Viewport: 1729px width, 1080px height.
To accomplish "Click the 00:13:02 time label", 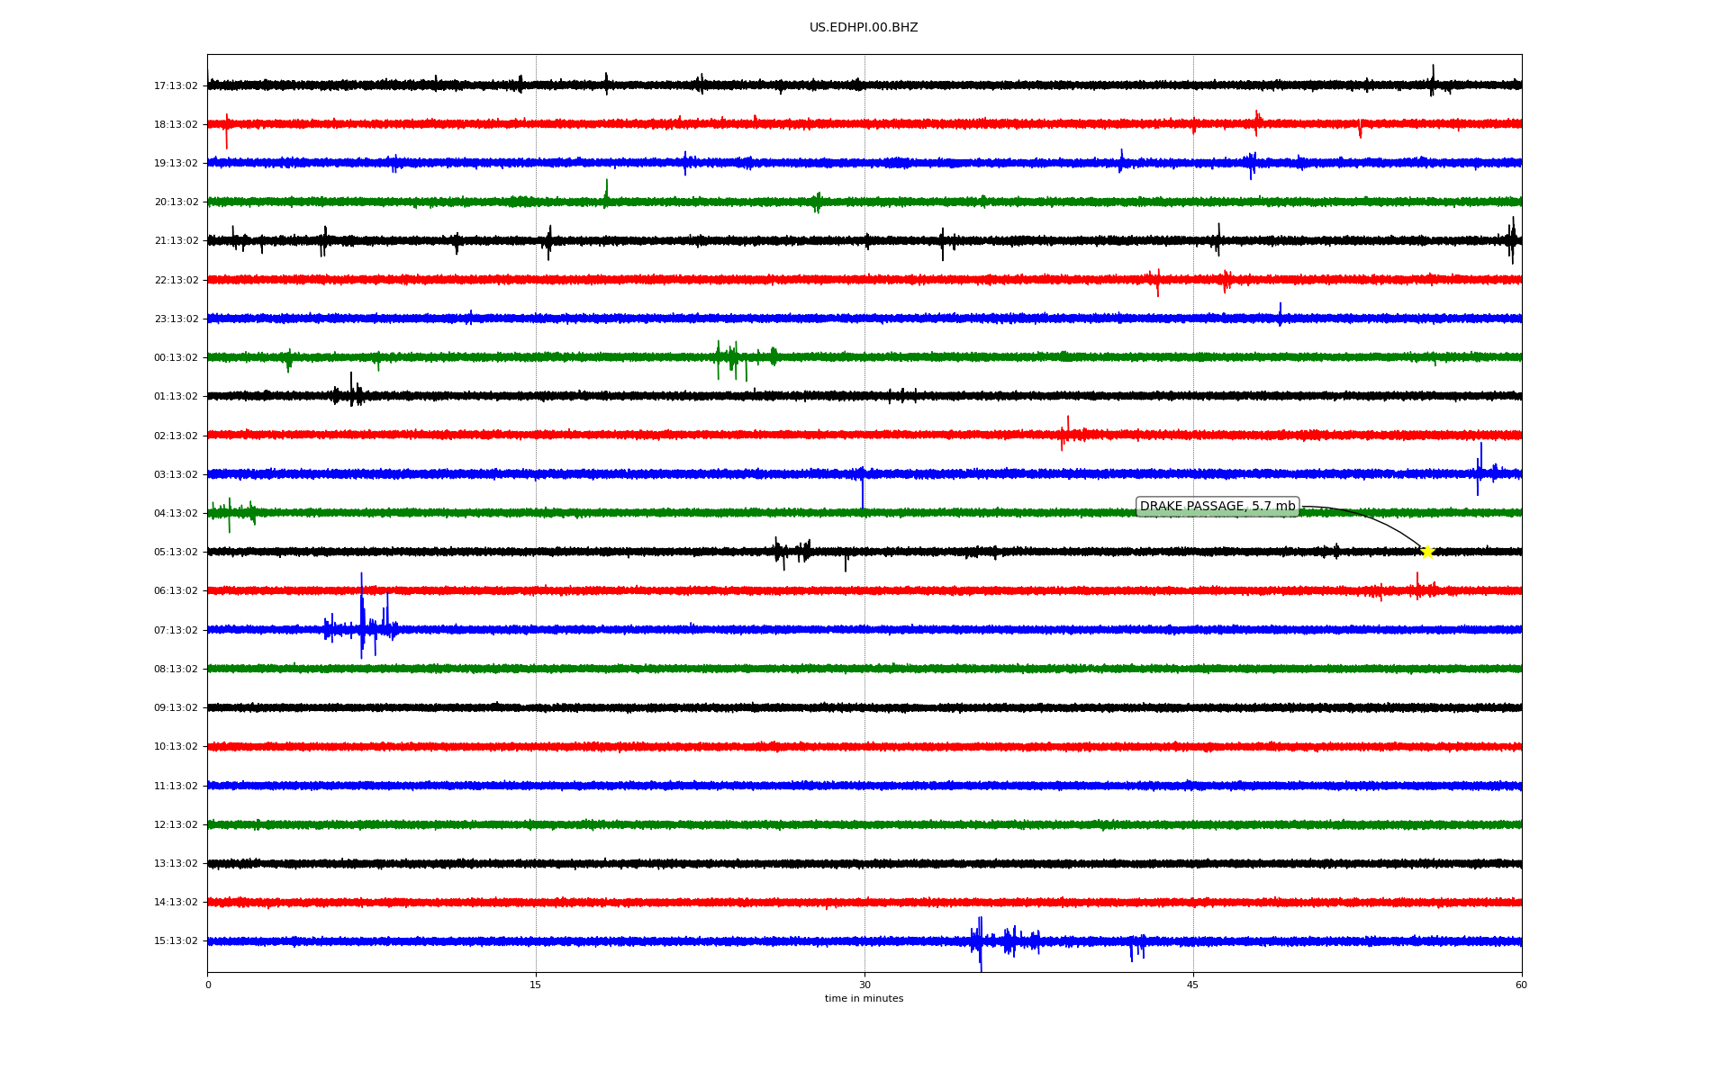I will coord(176,358).
